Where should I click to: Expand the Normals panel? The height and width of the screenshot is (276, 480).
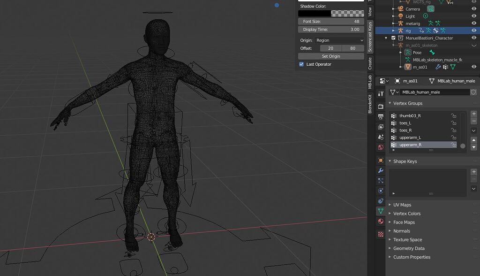pyautogui.click(x=390, y=230)
